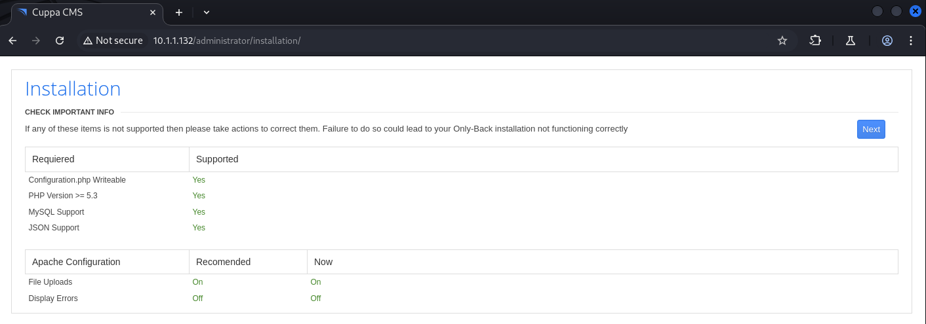This screenshot has height=324, width=926.
Task: Click the Installation heading
Action: [73, 89]
